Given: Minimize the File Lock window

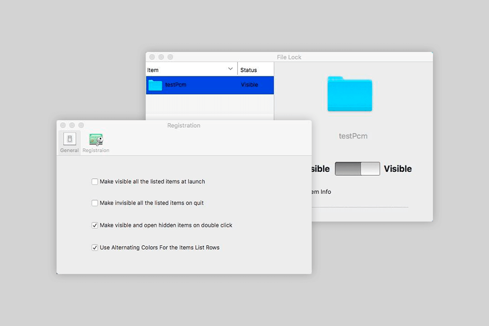Looking at the screenshot, I should click(x=161, y=57).
